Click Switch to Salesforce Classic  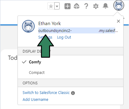tap(46, 93)
